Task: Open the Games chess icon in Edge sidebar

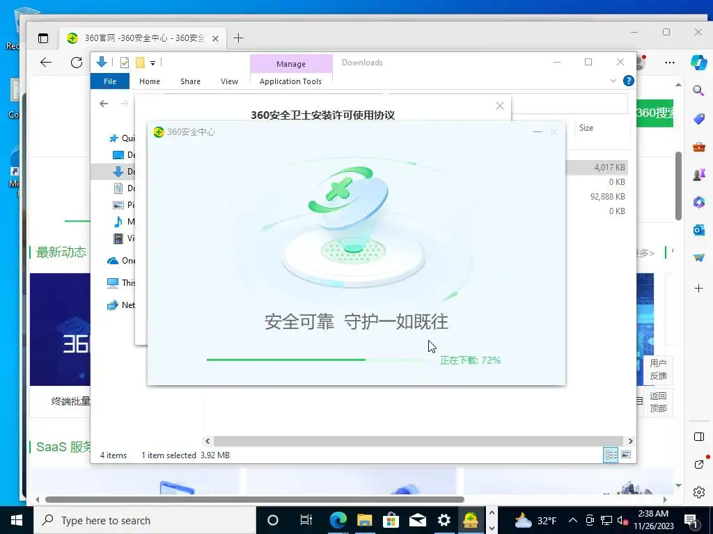Action: click(698, 175)
